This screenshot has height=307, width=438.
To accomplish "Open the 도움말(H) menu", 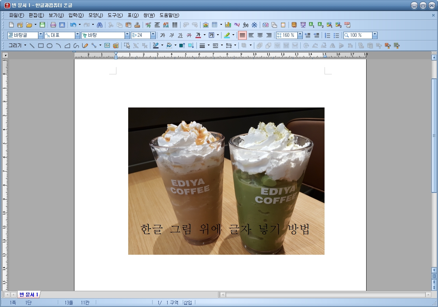I will pyautogui.click(x=169, y=15).
